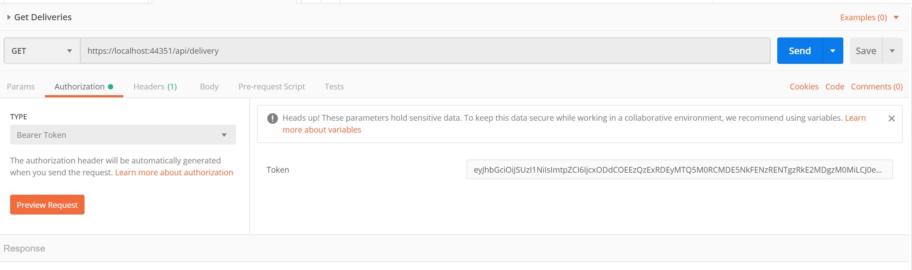This screenshot has width=912, height=270.
Task: Select the Body tab
Action: [209, 86]
